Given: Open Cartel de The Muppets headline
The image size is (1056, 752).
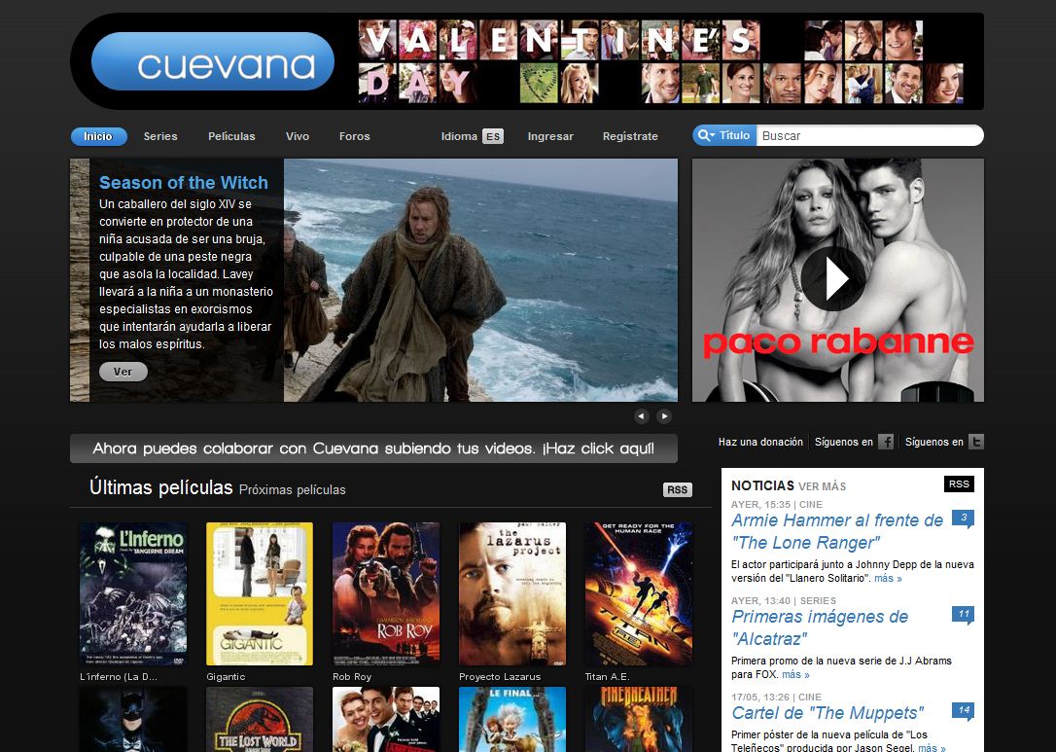Looking at the screenshot, I should 827,713.
